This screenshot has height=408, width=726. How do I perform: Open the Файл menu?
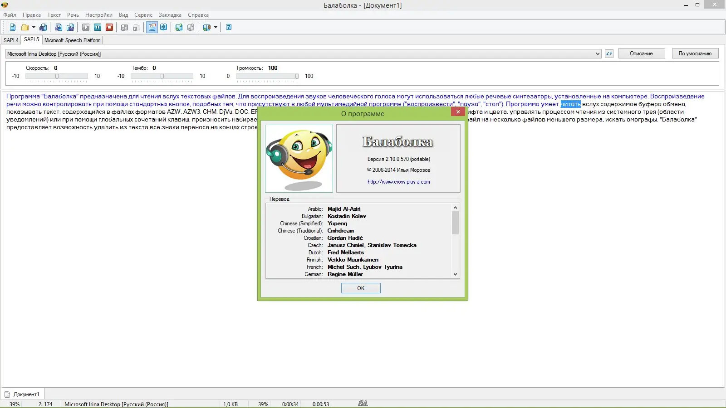point(10,15)
